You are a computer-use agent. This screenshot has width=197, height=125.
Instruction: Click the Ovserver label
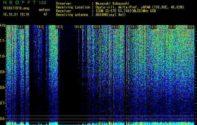tap(64, 3)
